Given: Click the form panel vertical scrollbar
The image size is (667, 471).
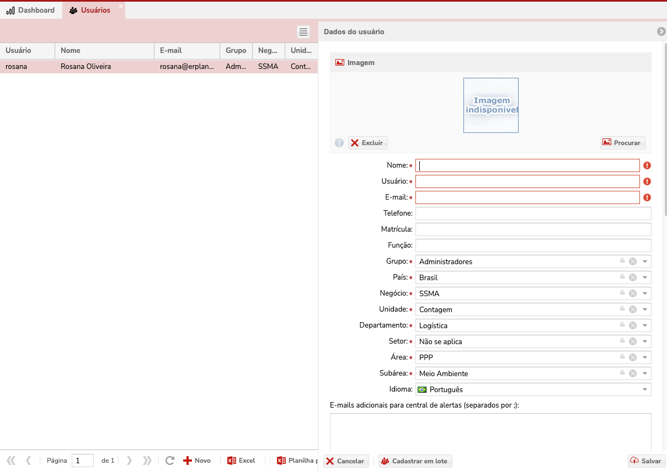Looking at the screenshot, I should tap(665, 130).
